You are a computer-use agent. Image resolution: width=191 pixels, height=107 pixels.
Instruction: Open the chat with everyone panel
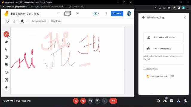tap(172, 101)
